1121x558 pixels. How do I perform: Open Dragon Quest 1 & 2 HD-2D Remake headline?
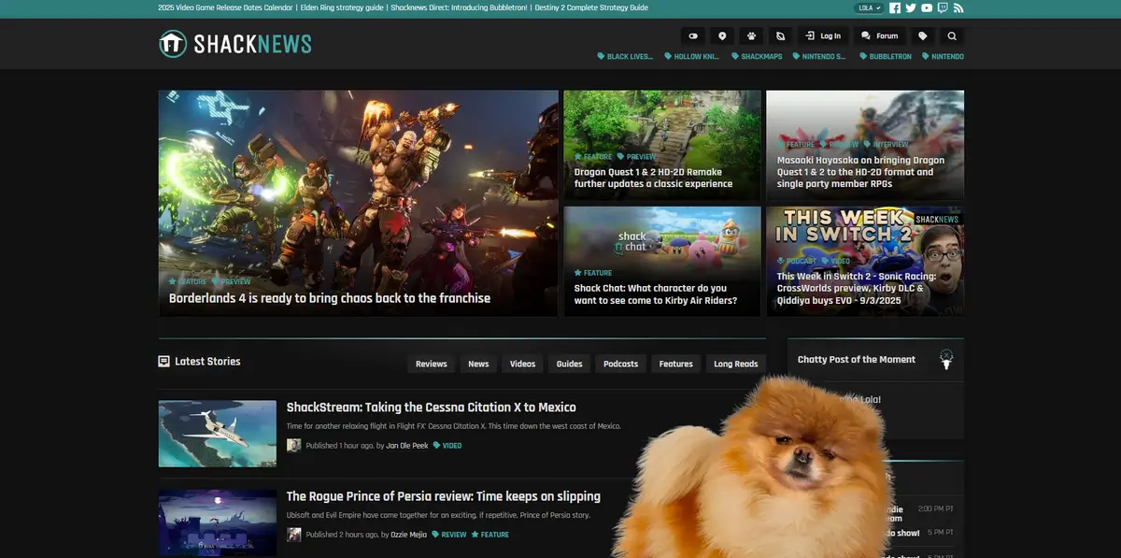tap(653, 178)
